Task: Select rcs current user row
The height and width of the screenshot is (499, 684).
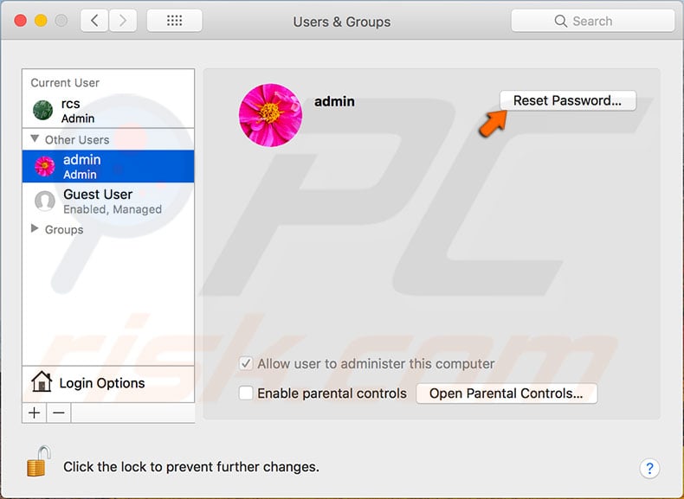Action: (108, 111)
